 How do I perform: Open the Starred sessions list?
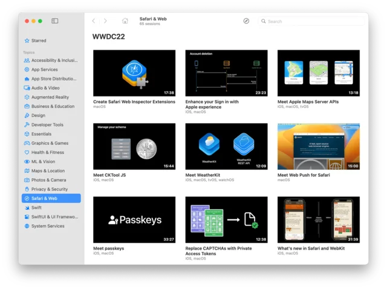point(51,41)
